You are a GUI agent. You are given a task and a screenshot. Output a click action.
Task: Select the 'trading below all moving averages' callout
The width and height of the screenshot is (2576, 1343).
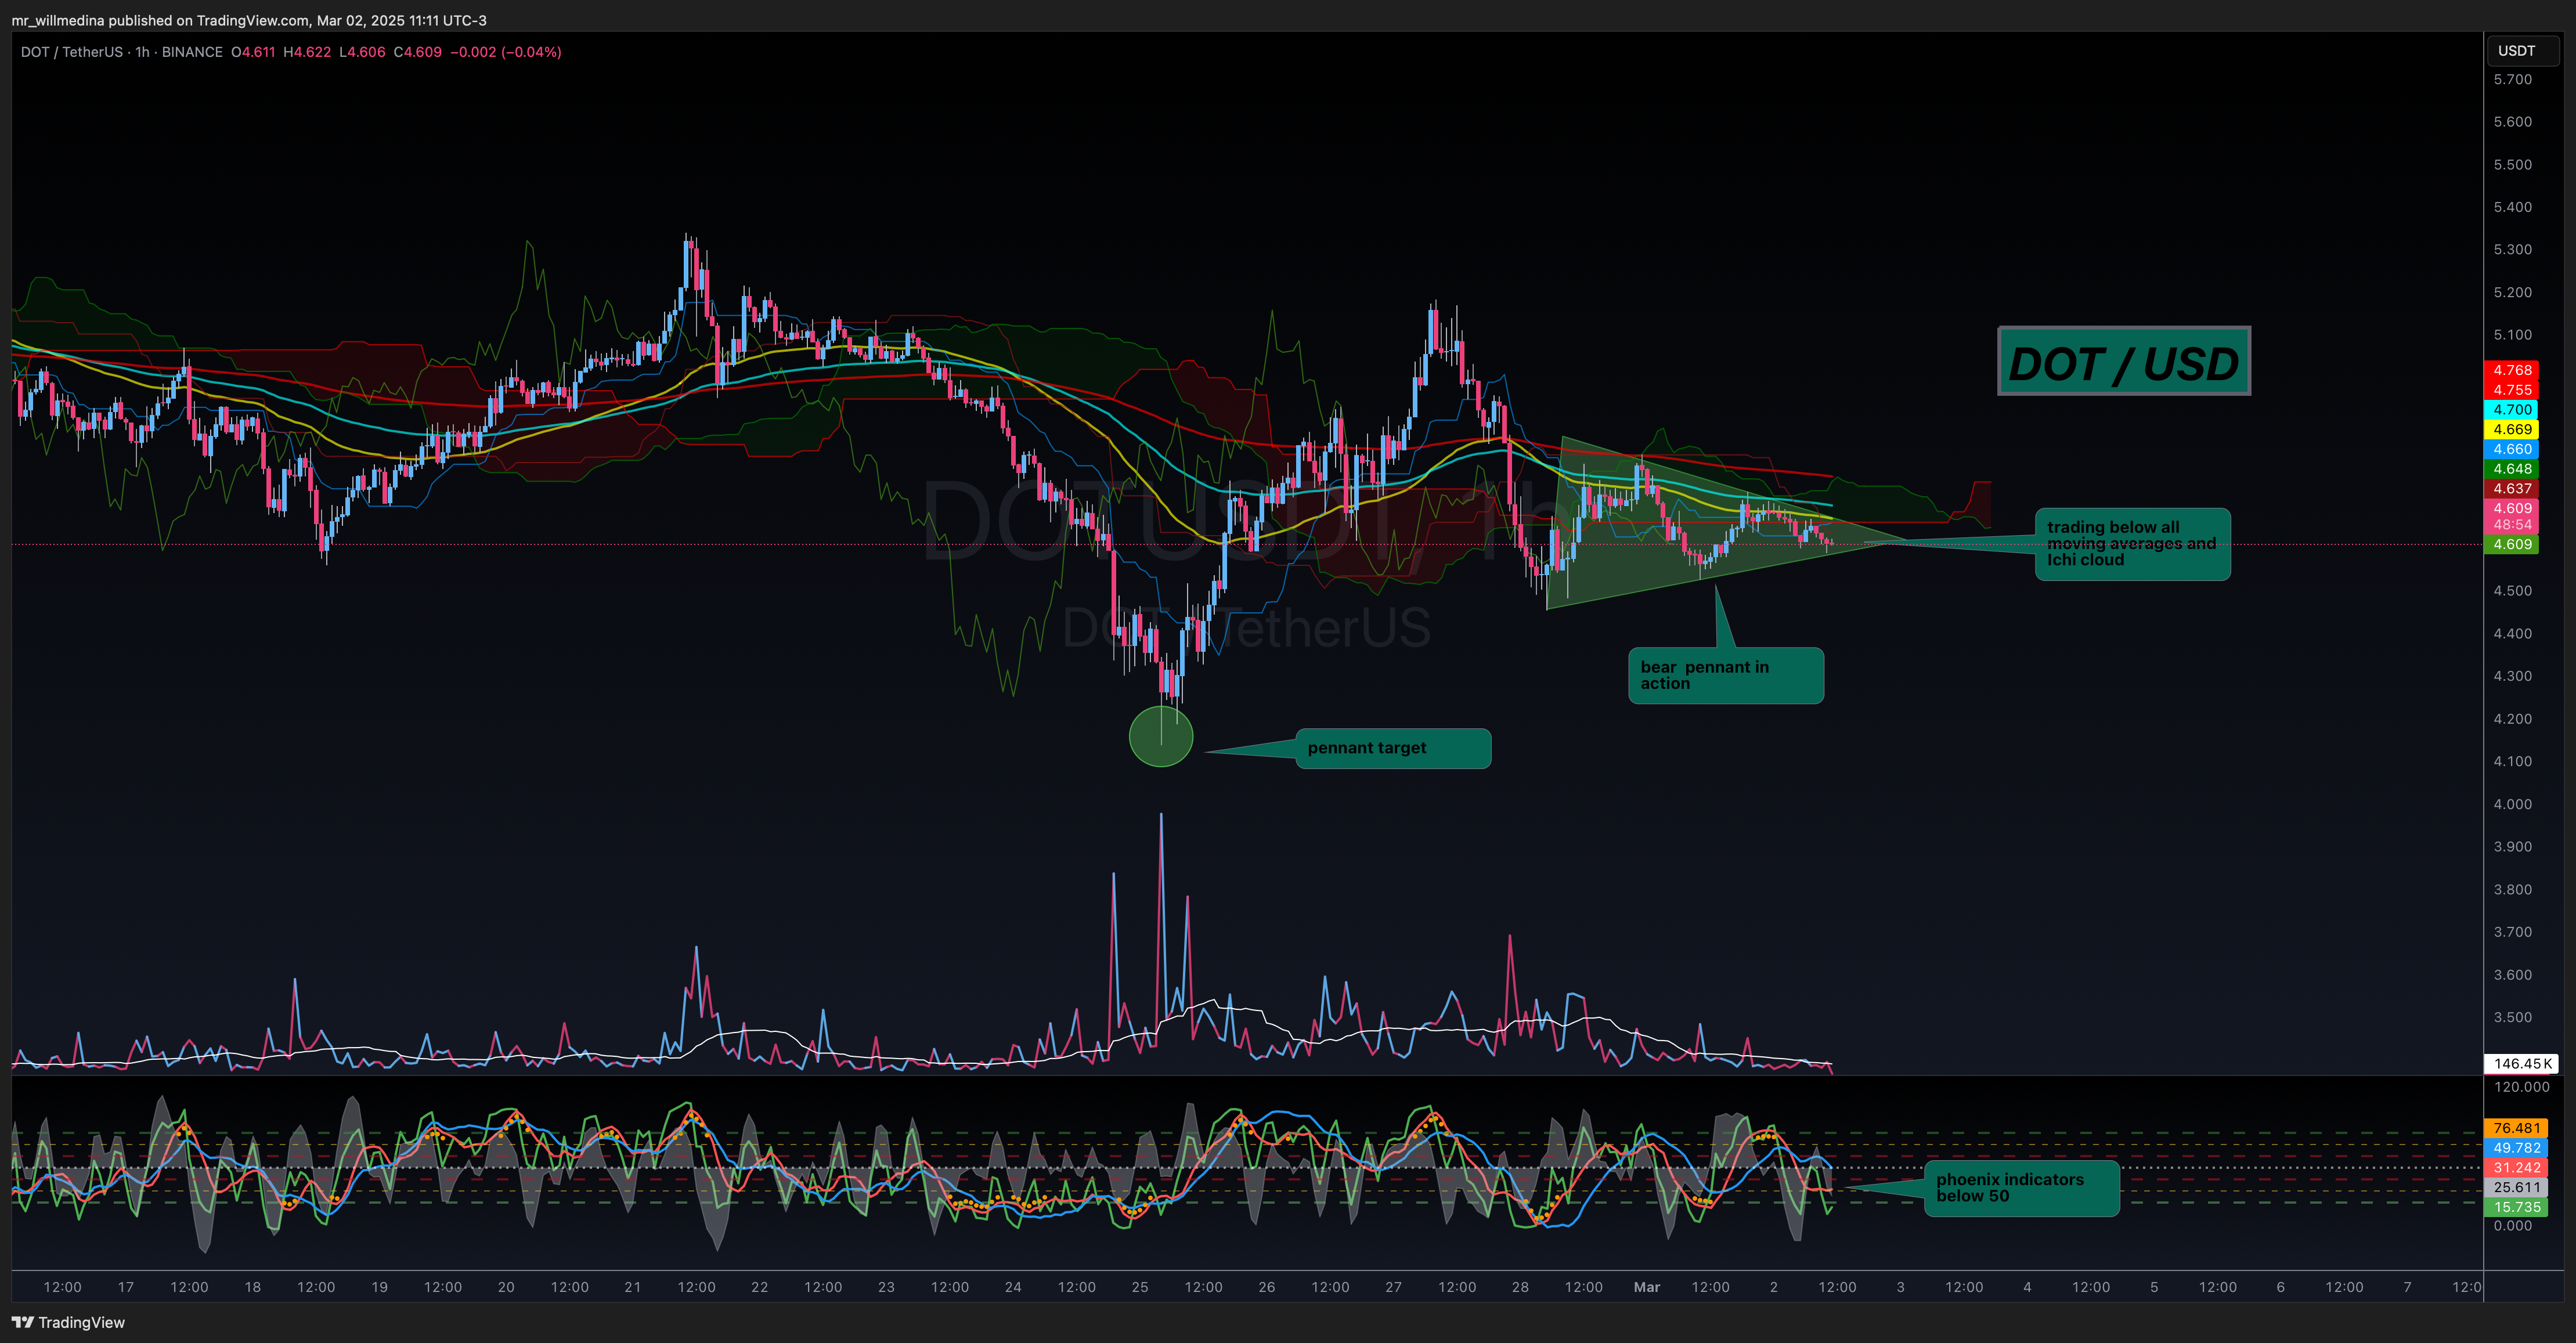click(x=2132, y=544)
